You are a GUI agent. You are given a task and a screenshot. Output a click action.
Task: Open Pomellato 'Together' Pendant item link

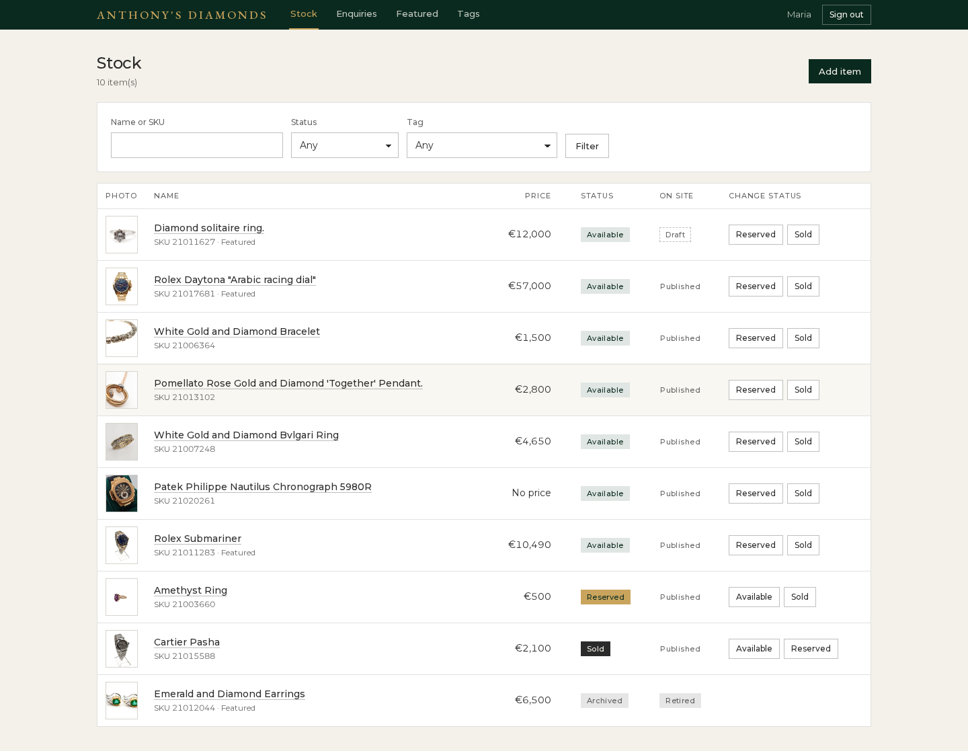[288, 383]
